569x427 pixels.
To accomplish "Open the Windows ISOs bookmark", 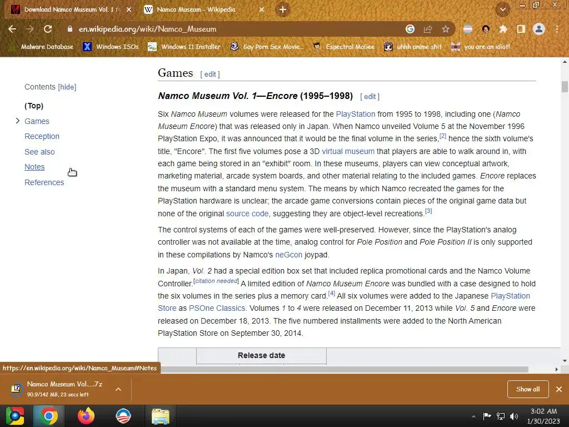I will point(111,47).
